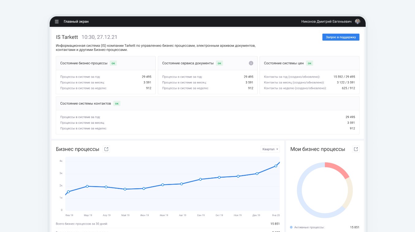This screenshot has width=415, height=232.
Task: Select the 4к label on the chart axis
Action: [x=61, y=161]
